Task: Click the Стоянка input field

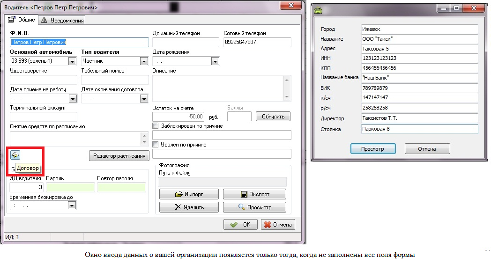Action: [419, 129]
